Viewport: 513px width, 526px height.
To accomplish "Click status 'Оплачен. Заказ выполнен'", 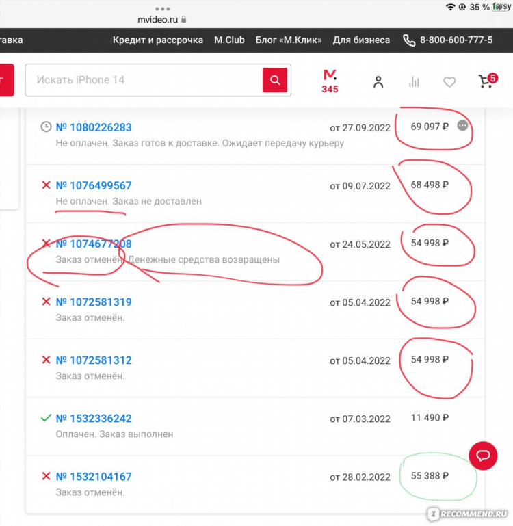I will click(114, 434).
